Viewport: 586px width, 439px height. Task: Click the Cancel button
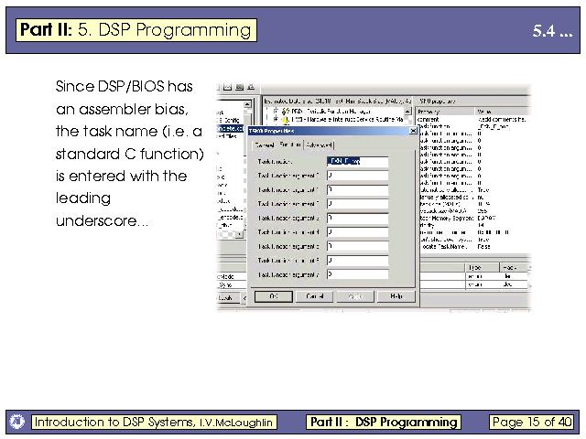coord(314,296)
